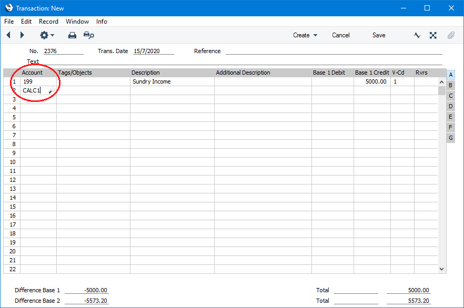Click V-Cd cell in row 1

click(402, 81)
